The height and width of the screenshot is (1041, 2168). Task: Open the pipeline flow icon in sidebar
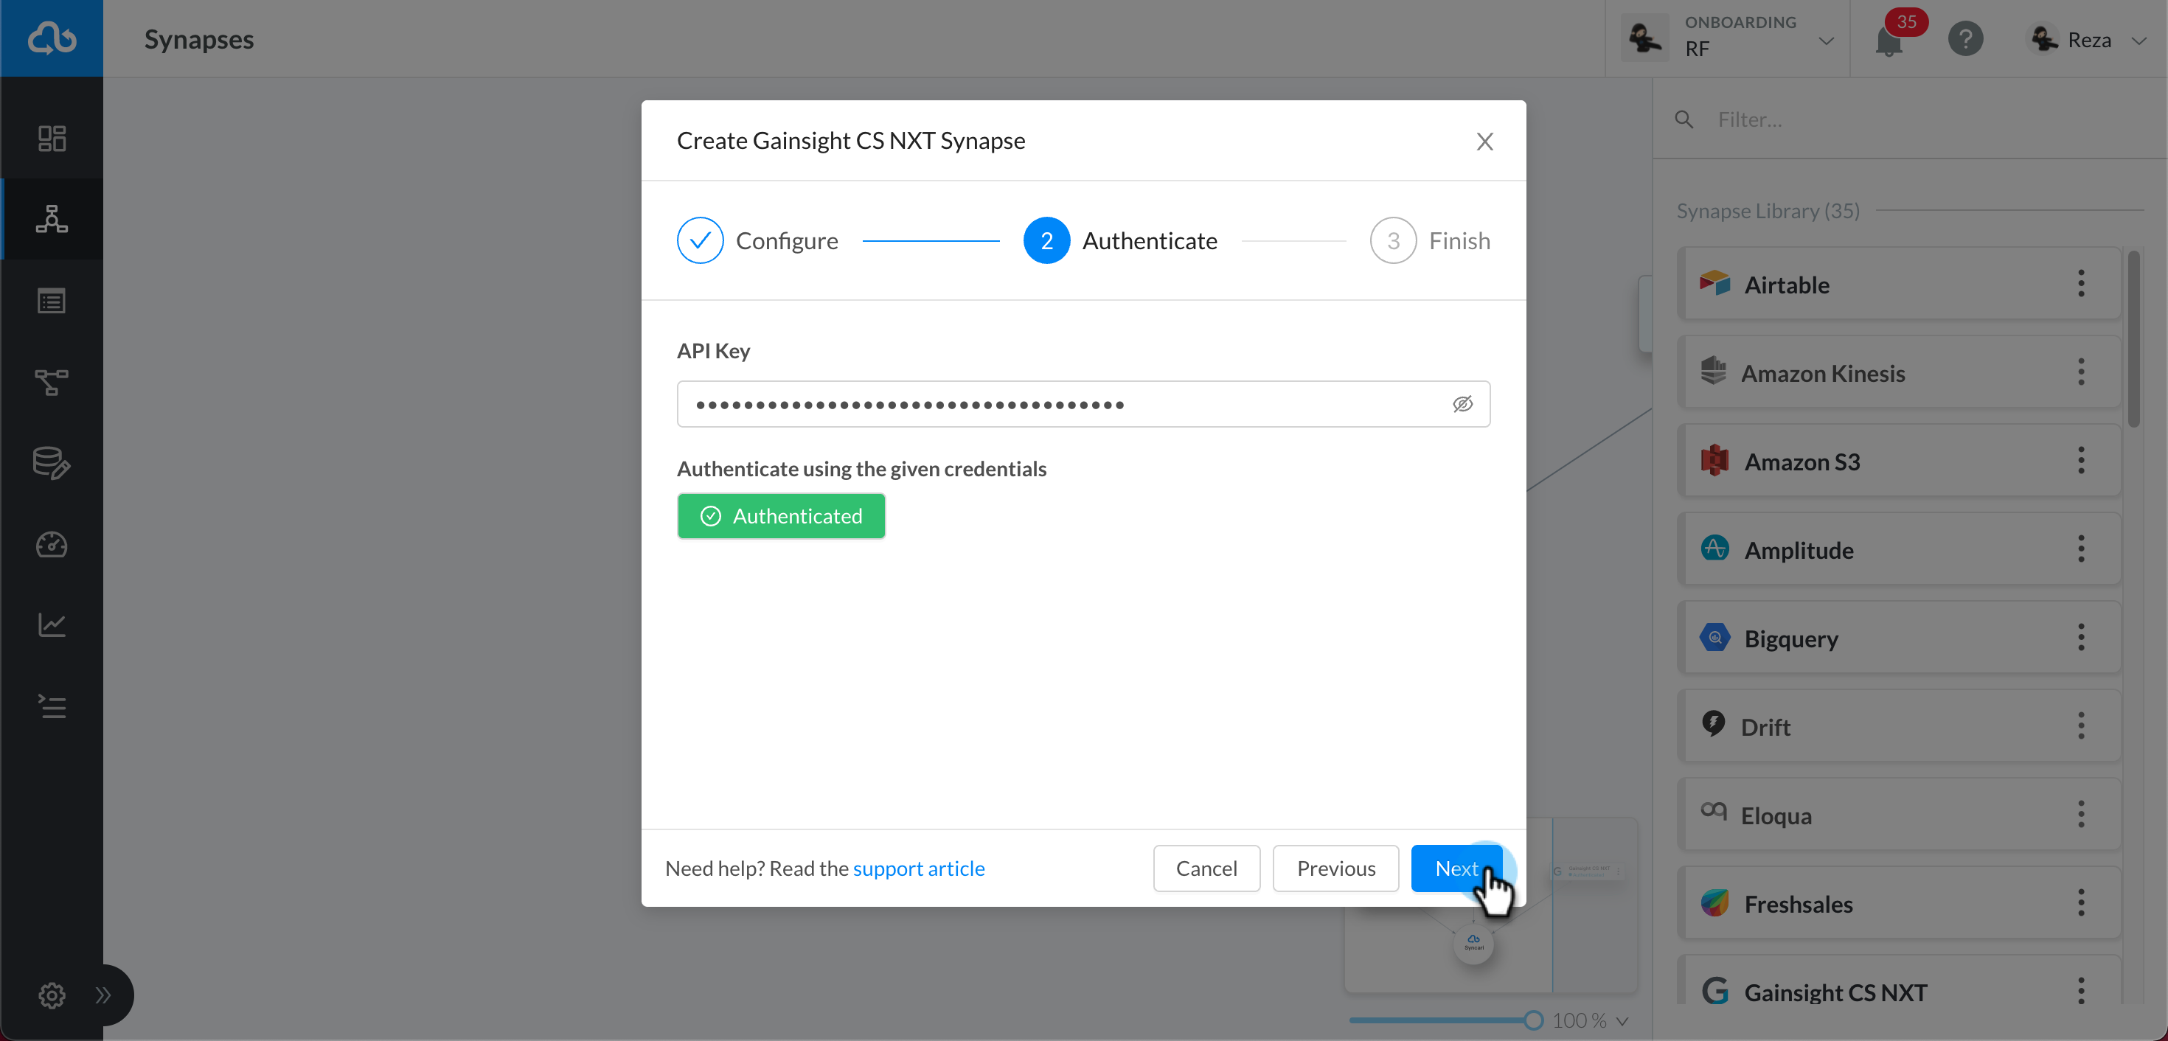click(52, 382)
